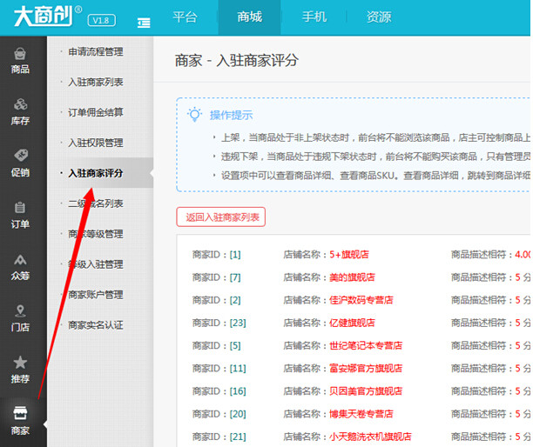Open the 富安娜官方旗舰店 shop link
The image size is (533, 447).
366,368
